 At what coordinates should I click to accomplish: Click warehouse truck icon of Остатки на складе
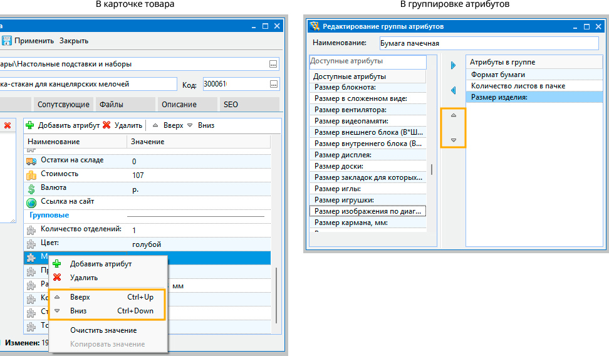pyautogui.click(x=31, y=161)
